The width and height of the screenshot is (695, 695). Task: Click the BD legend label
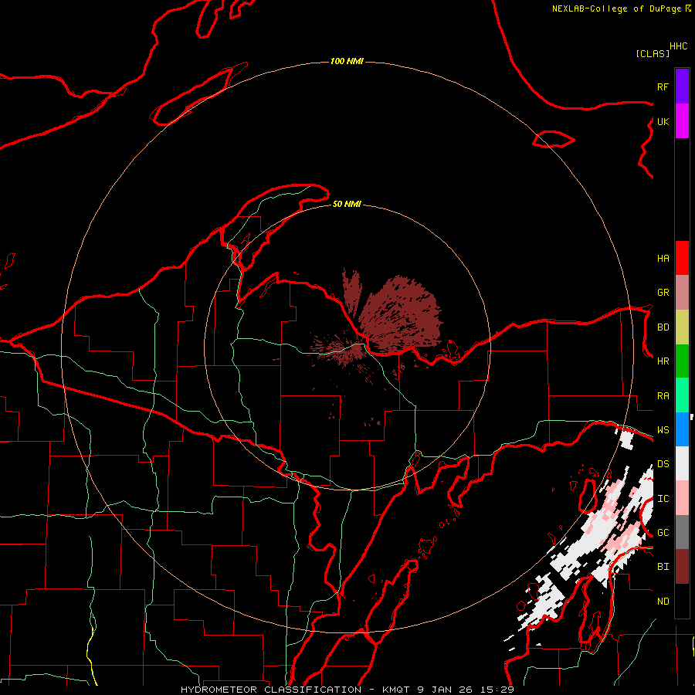click(x=663, y=327)
